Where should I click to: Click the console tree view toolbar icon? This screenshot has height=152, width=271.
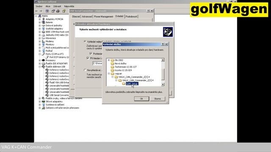(x=47, y=11)
